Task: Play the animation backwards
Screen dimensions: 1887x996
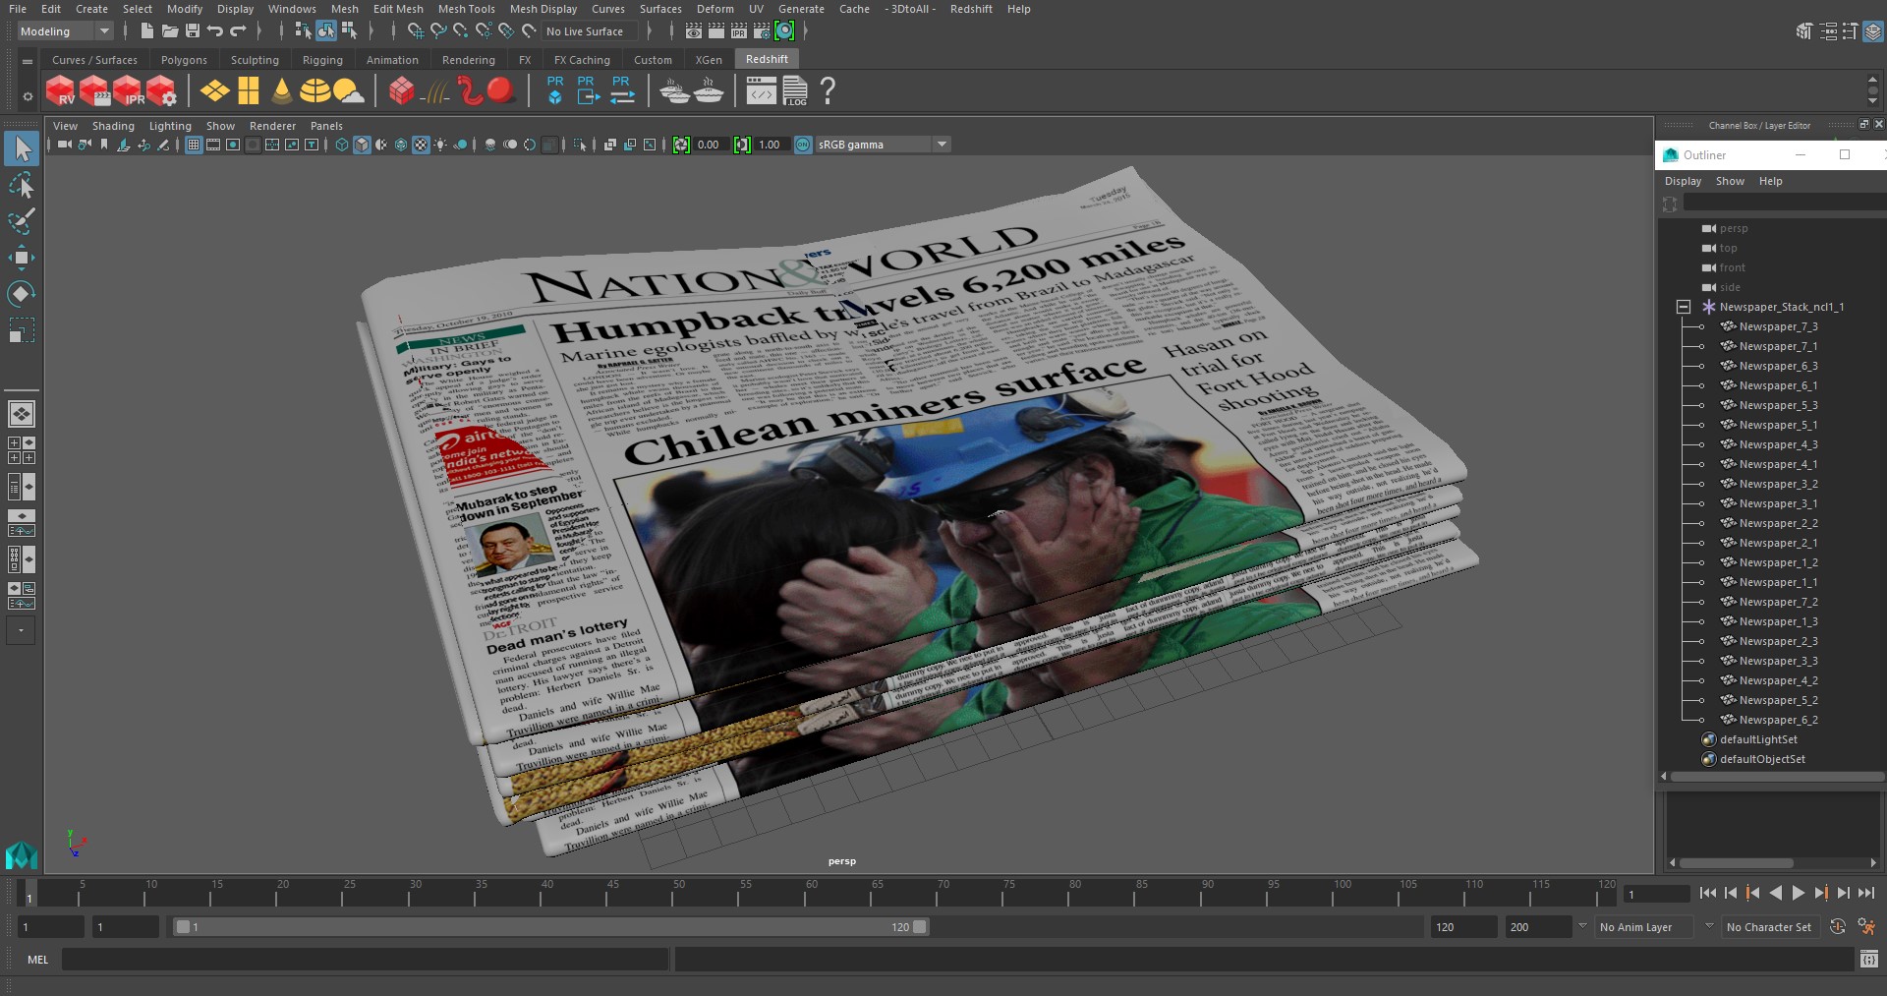Action: (1775, 893)
